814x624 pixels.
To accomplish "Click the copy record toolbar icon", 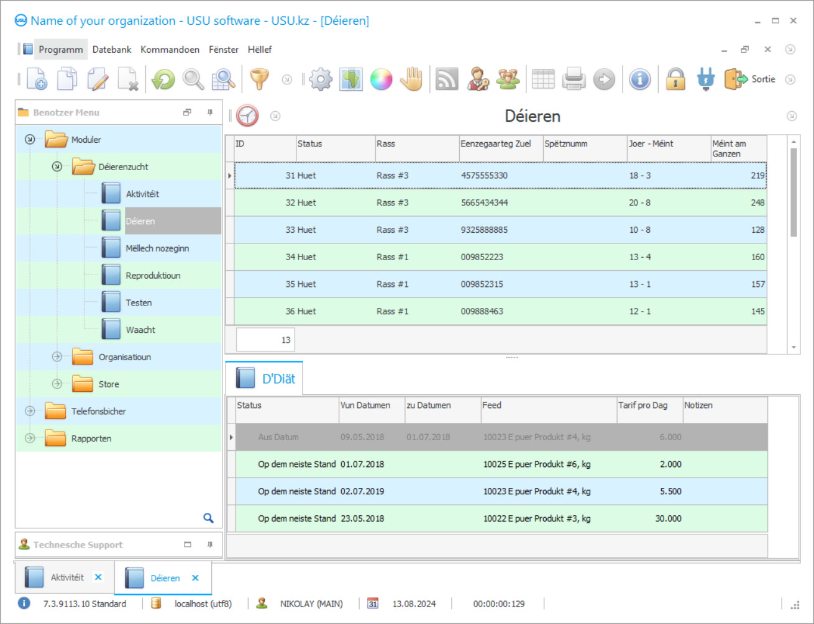I will [67, 79].
